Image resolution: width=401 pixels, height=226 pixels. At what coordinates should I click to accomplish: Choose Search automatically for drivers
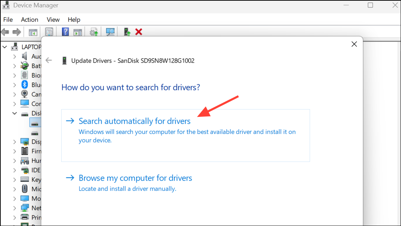coord(185,135)
